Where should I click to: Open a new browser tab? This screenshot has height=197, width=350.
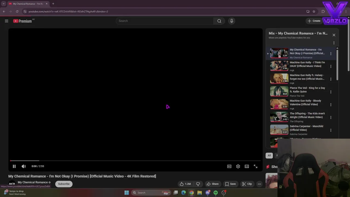click(53, 4)
